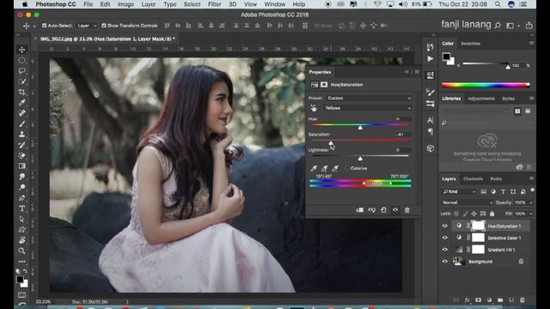
Task: Select the Lasso tool
Action: [x=22, y=70]
